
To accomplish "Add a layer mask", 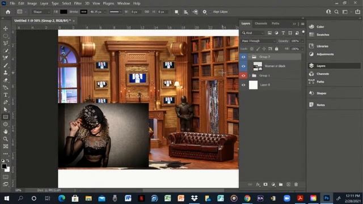I will pyautogui.click(x=265, y=184).
